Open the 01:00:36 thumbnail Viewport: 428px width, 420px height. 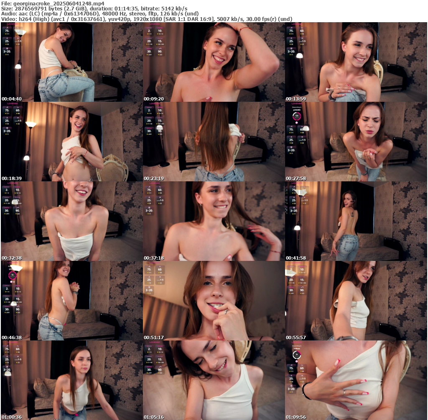pos(71,380)
